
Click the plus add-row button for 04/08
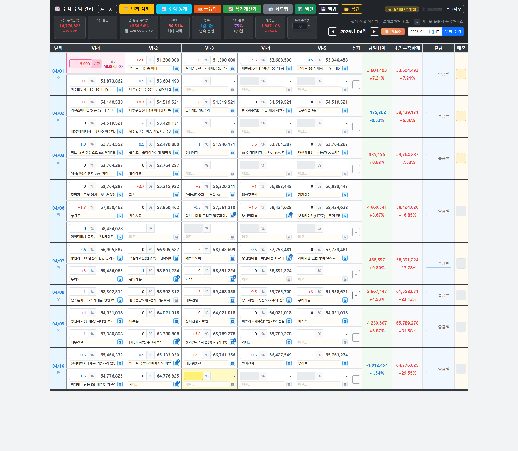click(x=356, y=295)
